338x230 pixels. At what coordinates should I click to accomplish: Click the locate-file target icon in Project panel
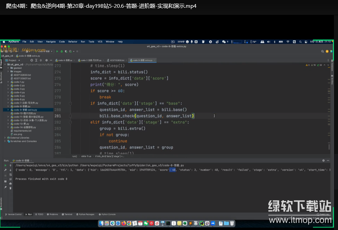point(31,60)
